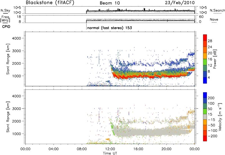Click the frequency trace in the Freq panel
The width and height of the screenshot is (225, 155).
[x=140, y=21]
